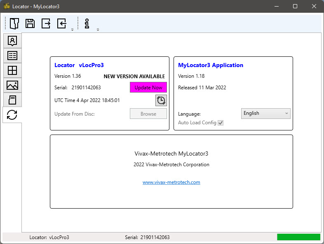The width and height of the screenshot is (324, 244).
Task: Click the green status bar indicator
Action: (298, 237)
